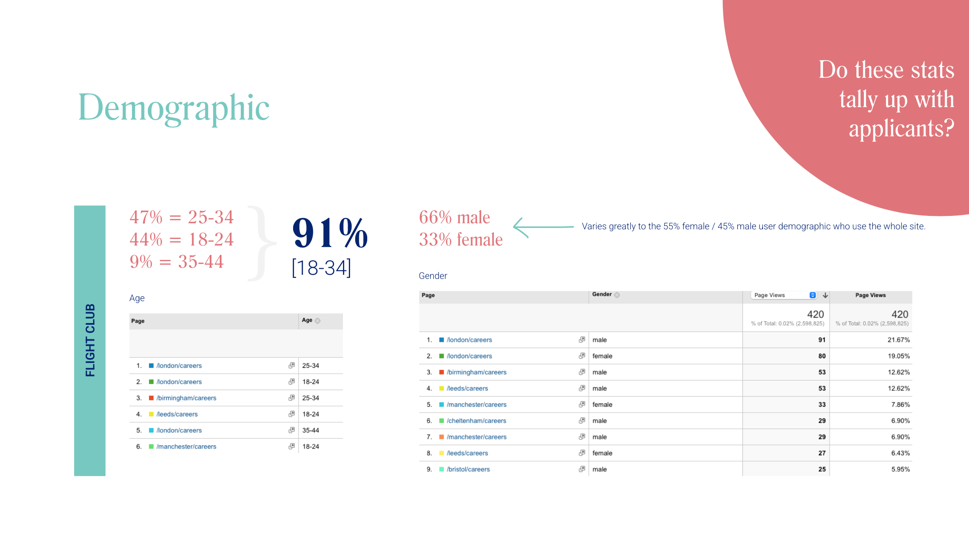Open external link icon for /london/careers 25-34 row

(291, 365)
